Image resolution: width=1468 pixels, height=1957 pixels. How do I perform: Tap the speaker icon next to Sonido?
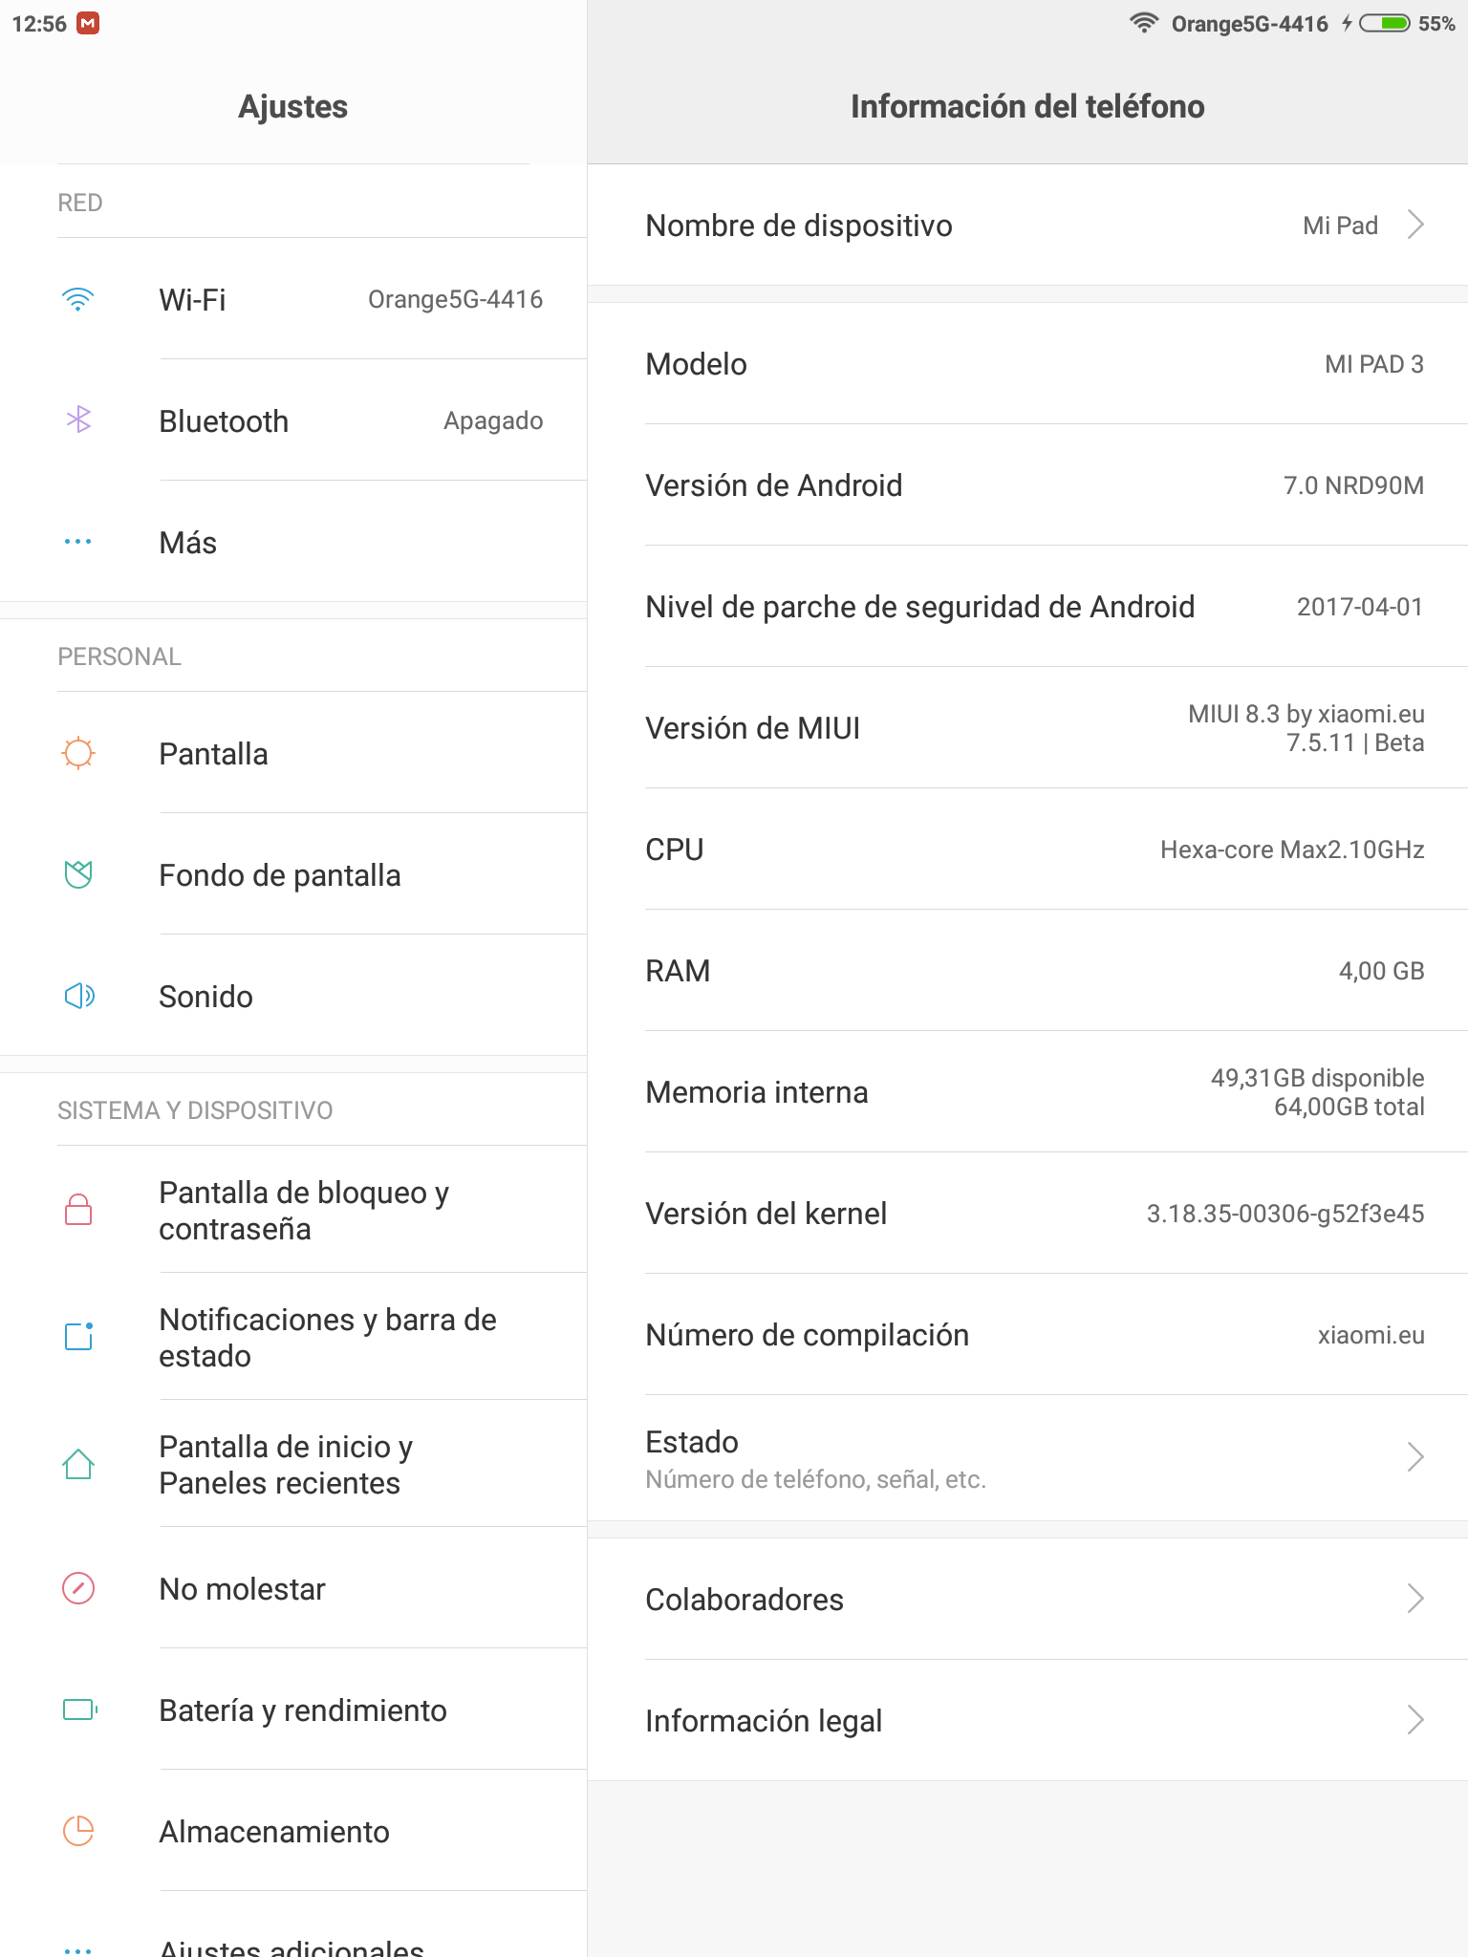(x=79, y=996)
